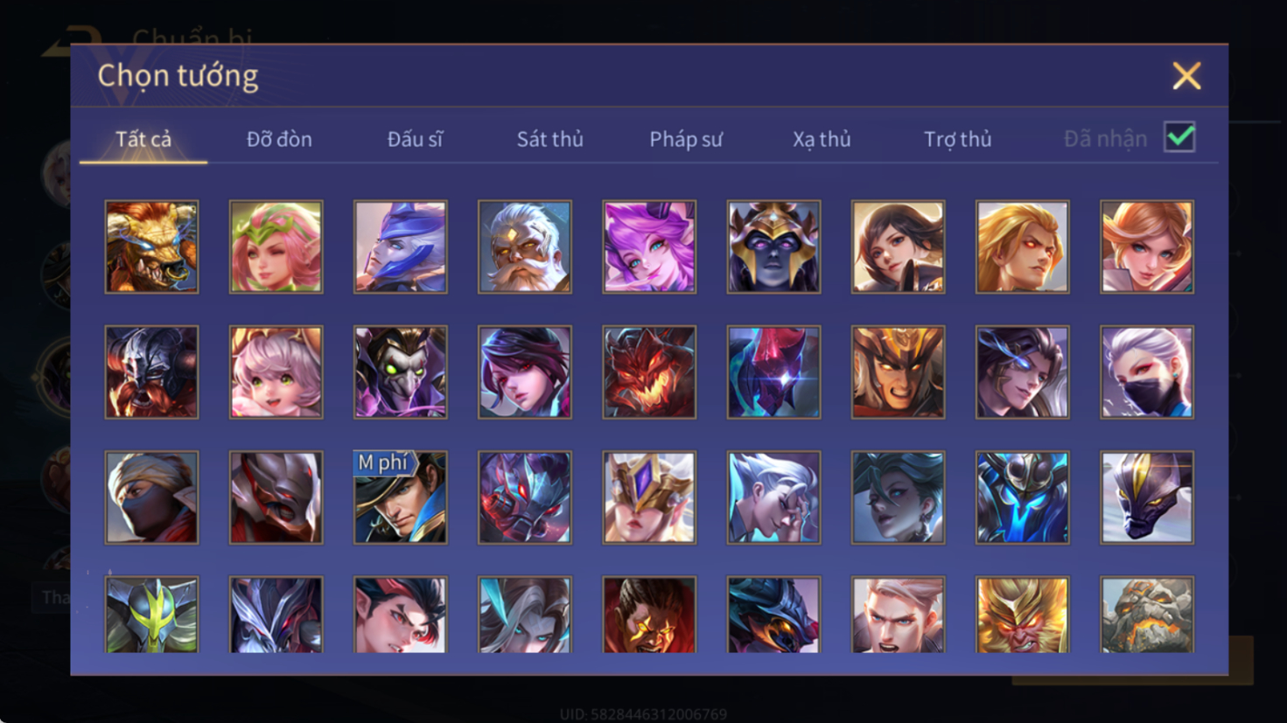
Task: Pick the masked white-haired ninja hero
Action: tap(1147, 372)
